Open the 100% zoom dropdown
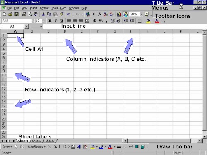 142,14
